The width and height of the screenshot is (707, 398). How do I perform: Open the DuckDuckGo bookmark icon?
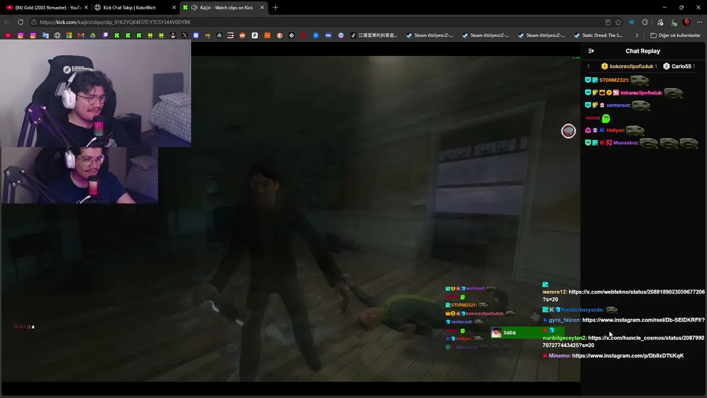click(x=279, y=35)
